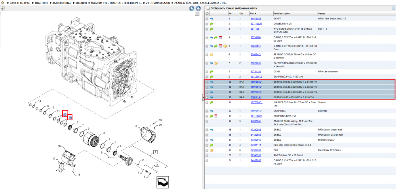Sort by the Part # column header
Viewport: 396px width, 189px height.
[261, 13]
